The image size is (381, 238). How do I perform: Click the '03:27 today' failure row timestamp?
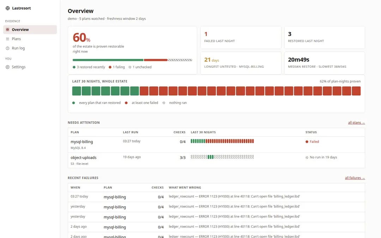79,196
